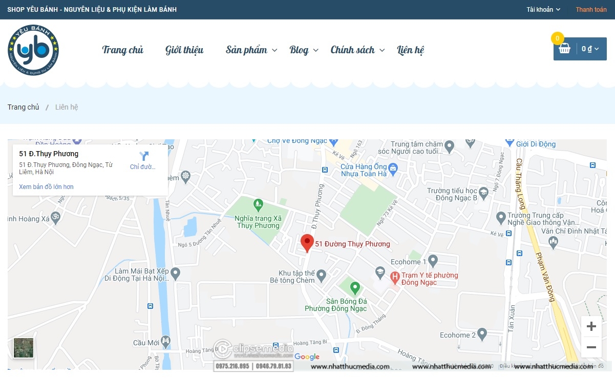The height and width of the screenshot is (378, 615).
Task: Select Trang chủ in the navigation bar
Action: [122, 50]
